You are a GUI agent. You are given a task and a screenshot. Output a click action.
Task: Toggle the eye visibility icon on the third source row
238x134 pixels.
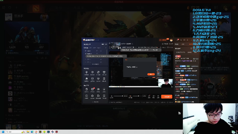pos(101,59)
